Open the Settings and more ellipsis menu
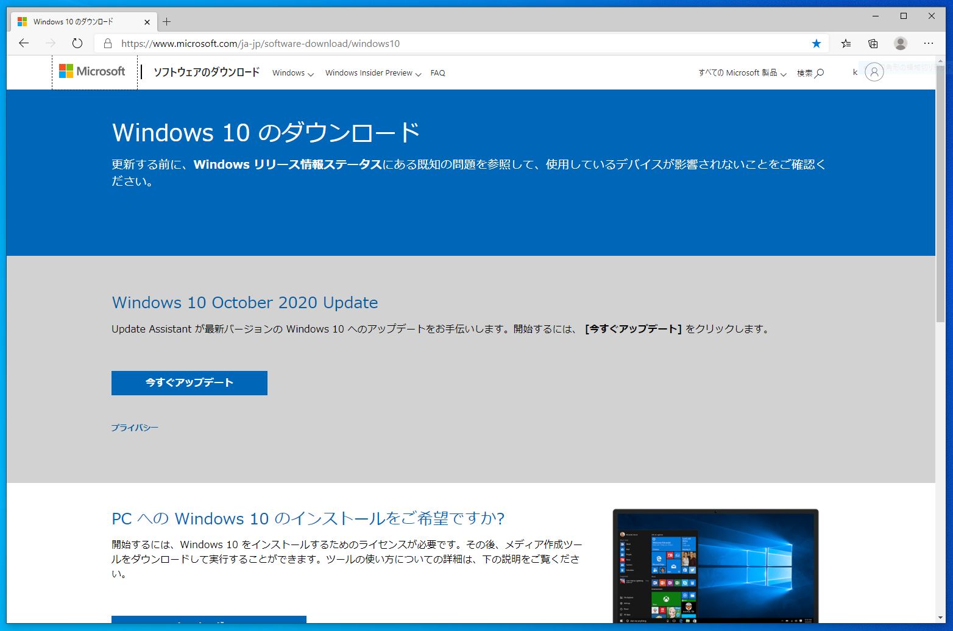 pos(928,43)
